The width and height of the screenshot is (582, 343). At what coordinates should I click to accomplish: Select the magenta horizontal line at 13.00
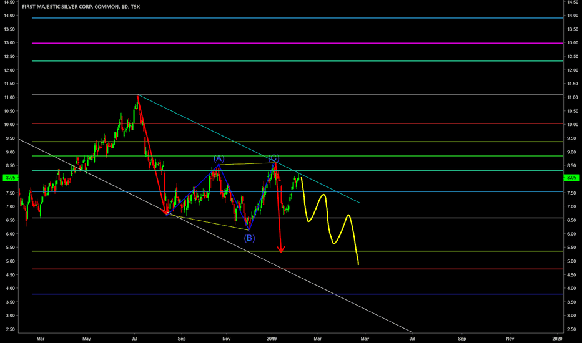tap(297, 44)
